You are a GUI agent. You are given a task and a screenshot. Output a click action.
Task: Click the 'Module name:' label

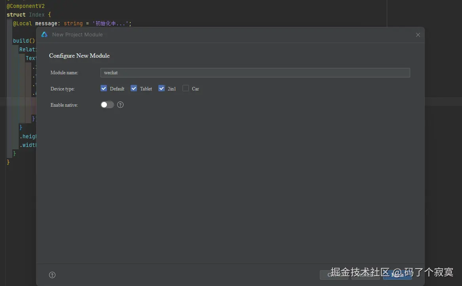click(x=64, y=73)
